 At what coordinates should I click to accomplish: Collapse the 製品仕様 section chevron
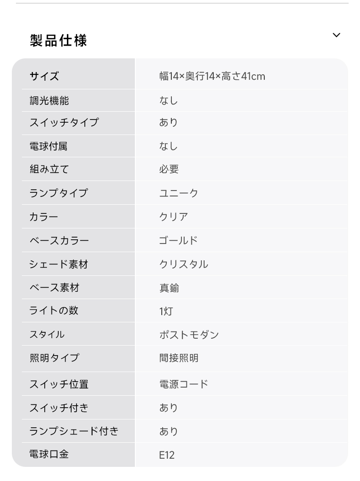click(x=336, y=35)
